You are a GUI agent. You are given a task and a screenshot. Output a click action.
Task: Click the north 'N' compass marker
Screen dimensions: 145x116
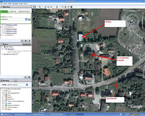point(133,14)
